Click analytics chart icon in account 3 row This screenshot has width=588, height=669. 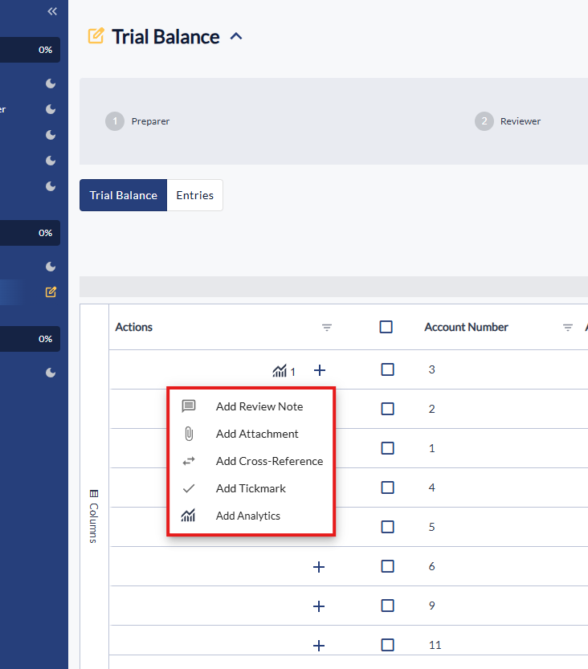(x=280, y=370)
